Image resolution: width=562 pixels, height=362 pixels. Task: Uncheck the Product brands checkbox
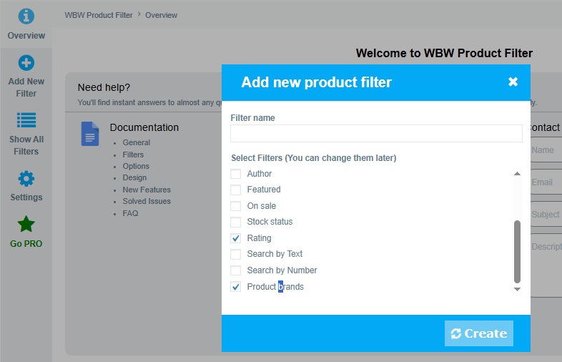[235, 287]
